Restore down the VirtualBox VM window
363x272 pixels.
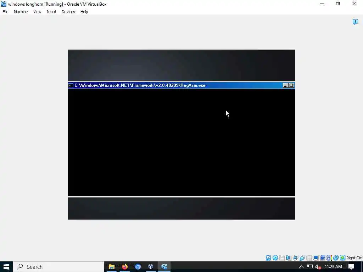coord(338,4)
